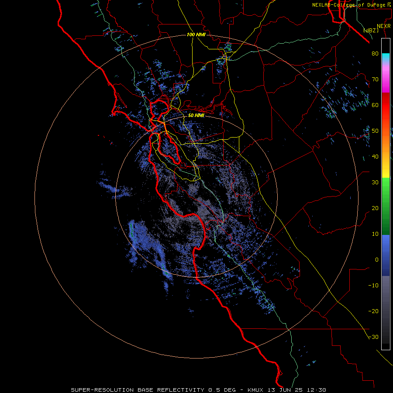Click the "SUPER-RESOLUTION BASE REFLECTIVITY" caption text

[138, 390]
